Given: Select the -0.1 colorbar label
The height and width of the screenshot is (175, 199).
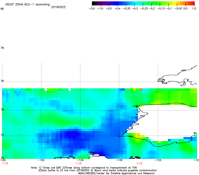Looking at the screenshot, I should tap(169, 9).
